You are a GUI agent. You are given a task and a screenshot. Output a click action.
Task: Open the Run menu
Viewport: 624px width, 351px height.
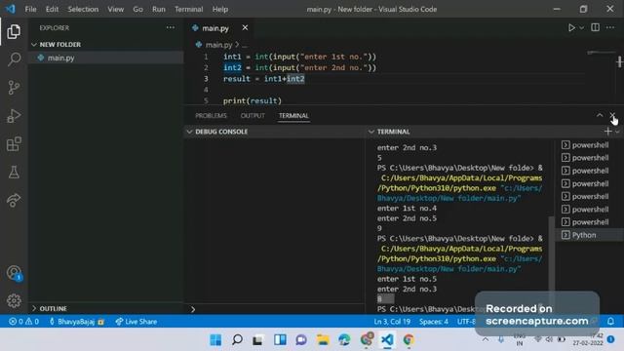158,9
